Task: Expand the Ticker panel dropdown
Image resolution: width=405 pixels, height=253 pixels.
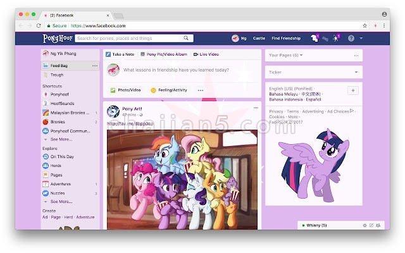Action: point(356,72)
